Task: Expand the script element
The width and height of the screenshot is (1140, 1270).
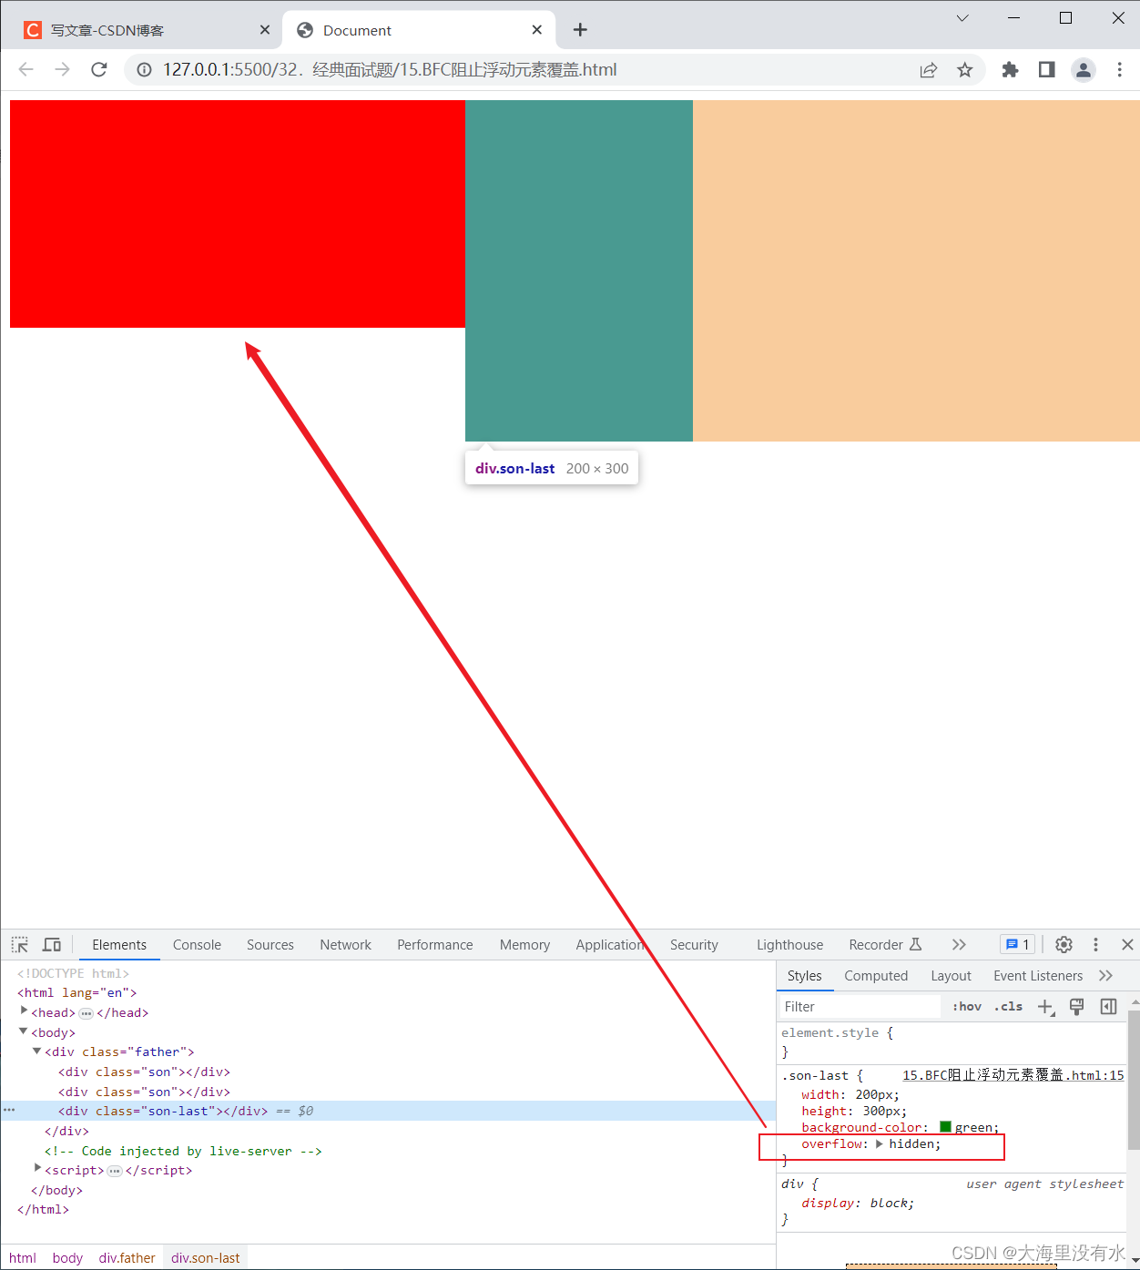Action: click(x=37, y=1169)
